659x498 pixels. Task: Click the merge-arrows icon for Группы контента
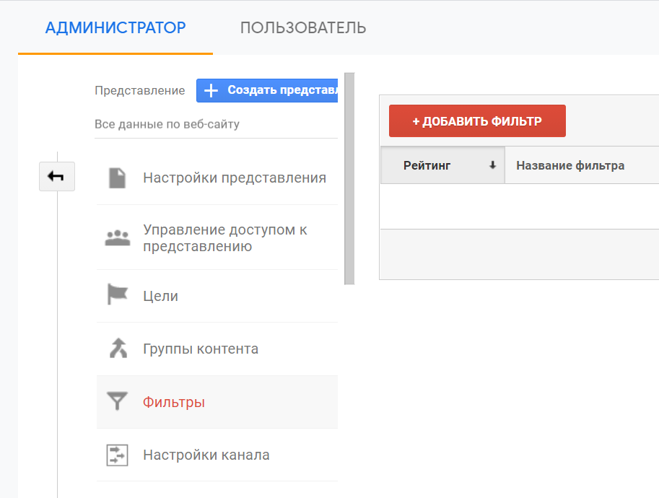(x=117, y=349)
